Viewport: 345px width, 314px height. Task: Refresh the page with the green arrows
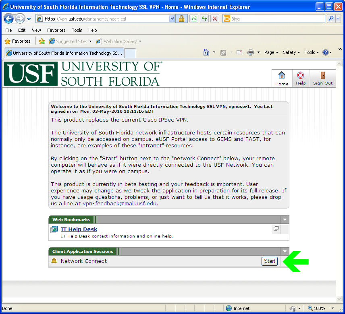click(x=204, y=19)
